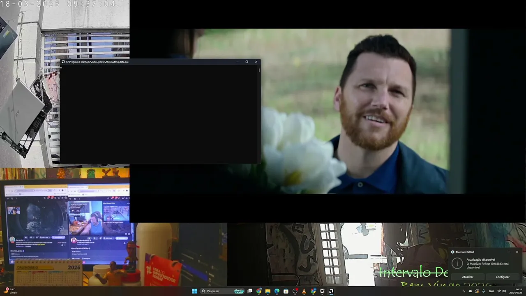
Task: Open the clock and date 04:28 flyout
Action: (515, 291)
